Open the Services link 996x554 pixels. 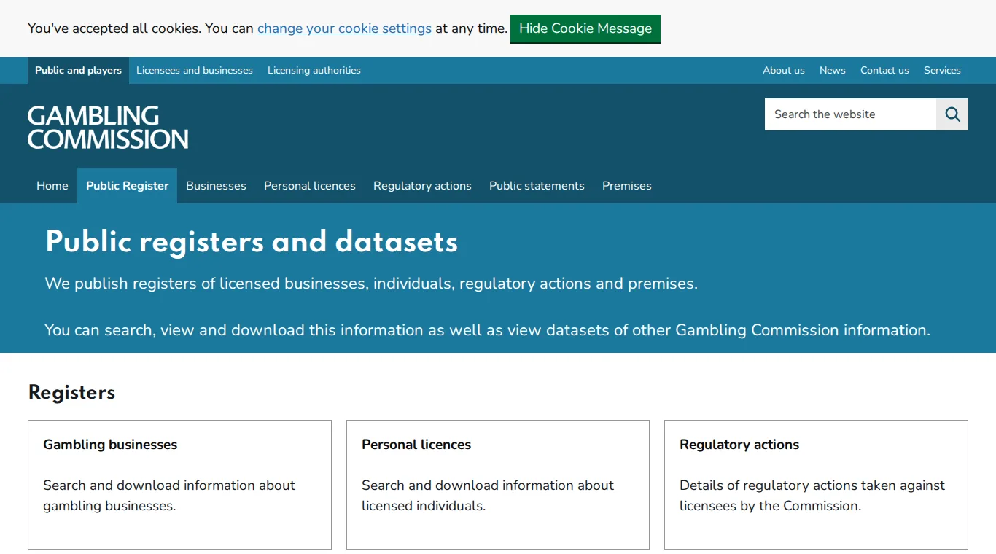click(x=942, y=71)
